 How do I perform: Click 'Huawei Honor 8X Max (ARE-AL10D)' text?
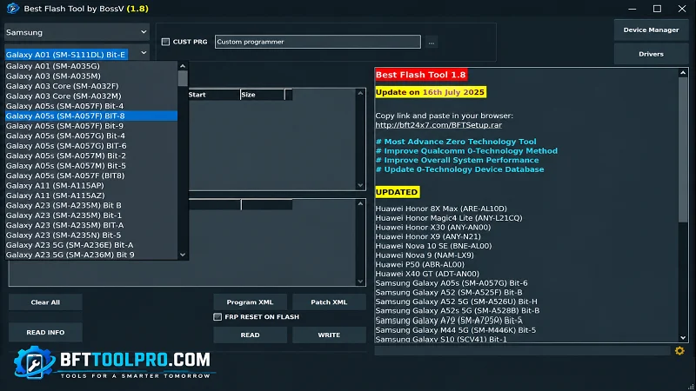coord(441,209)
